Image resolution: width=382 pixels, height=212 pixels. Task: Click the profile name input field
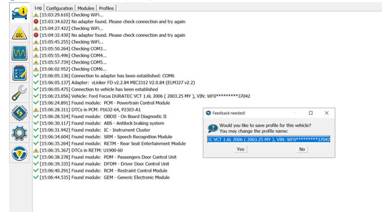[x=269, y=139]
